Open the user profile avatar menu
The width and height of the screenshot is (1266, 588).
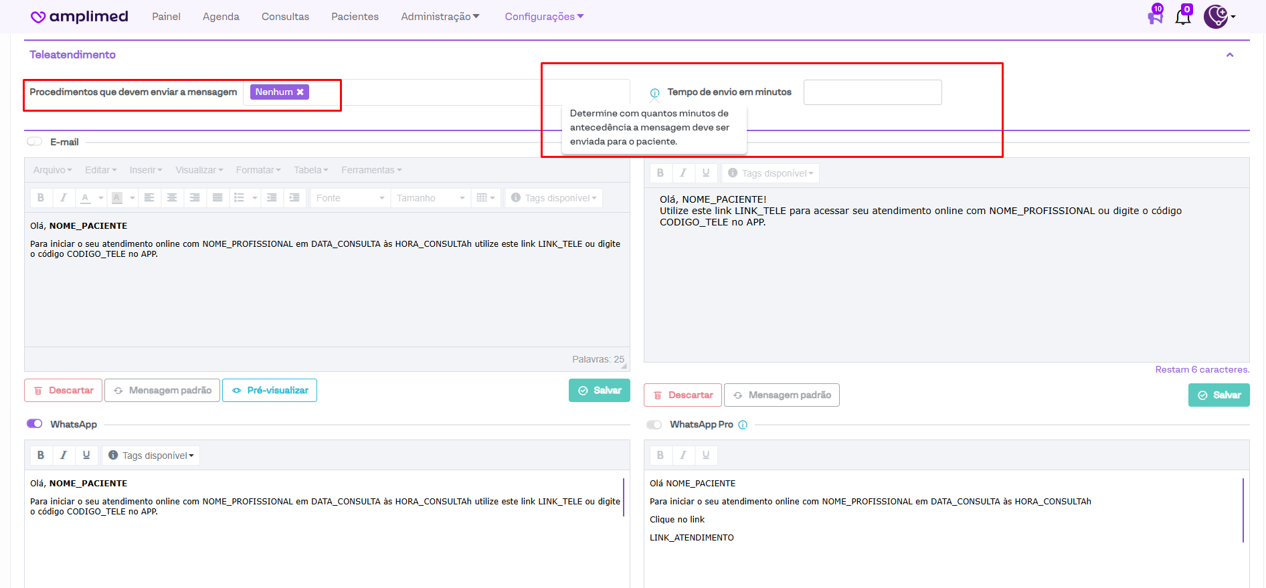coord(1218,17)
